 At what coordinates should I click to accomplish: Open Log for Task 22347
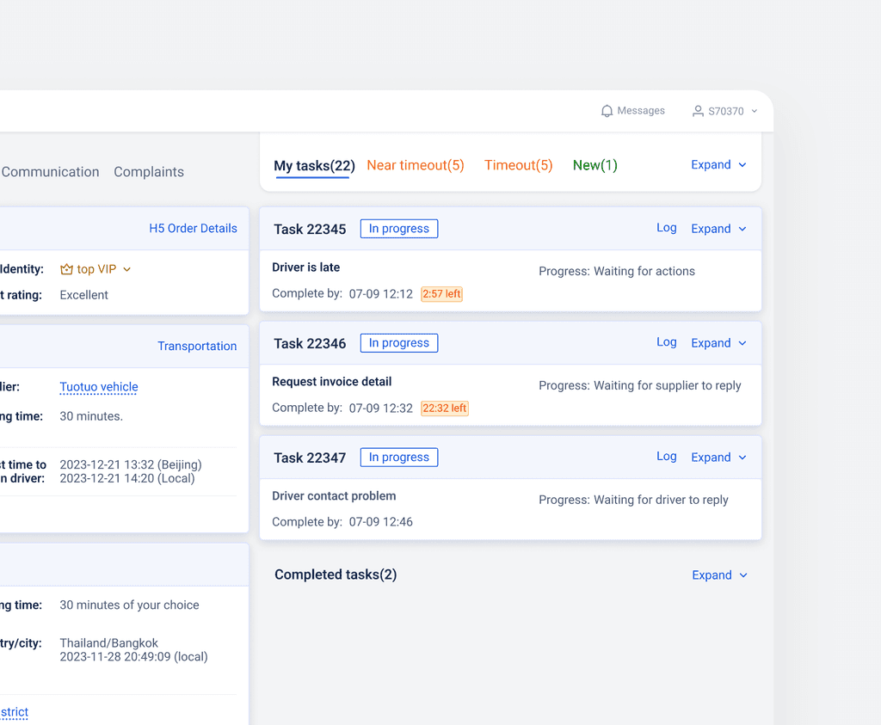(x=667, y=457)
